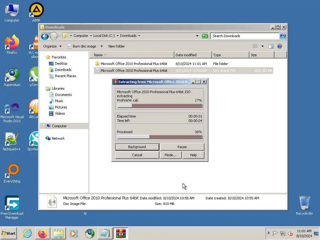Open Action Center flag tray icon
Screen dimensions: 320x240
[275, 233]
